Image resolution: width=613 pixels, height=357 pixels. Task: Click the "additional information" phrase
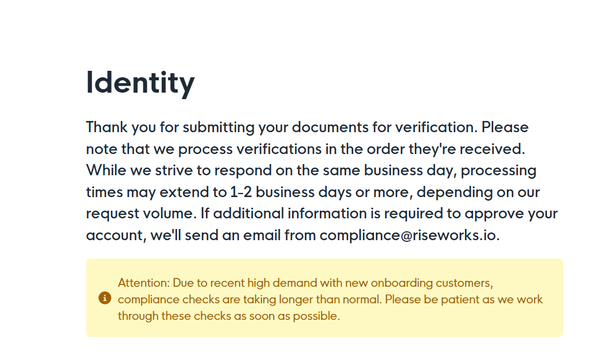coord(290,214)
